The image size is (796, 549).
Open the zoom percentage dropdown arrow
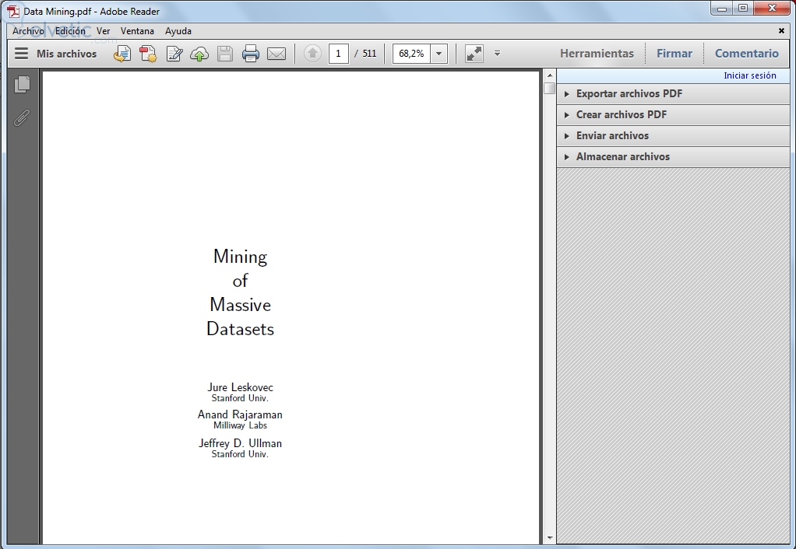click(439, 54)
